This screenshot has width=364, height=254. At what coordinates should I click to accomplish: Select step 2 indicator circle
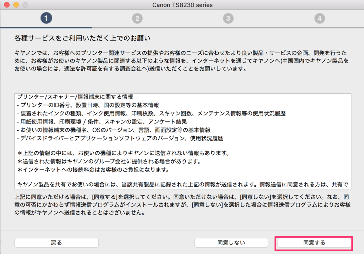click(x=137, y=18)
